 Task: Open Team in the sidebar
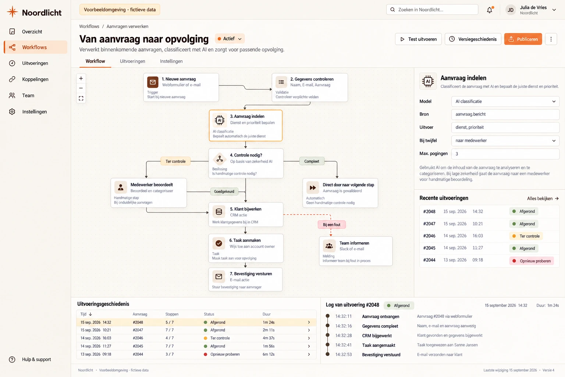(36, 95)
